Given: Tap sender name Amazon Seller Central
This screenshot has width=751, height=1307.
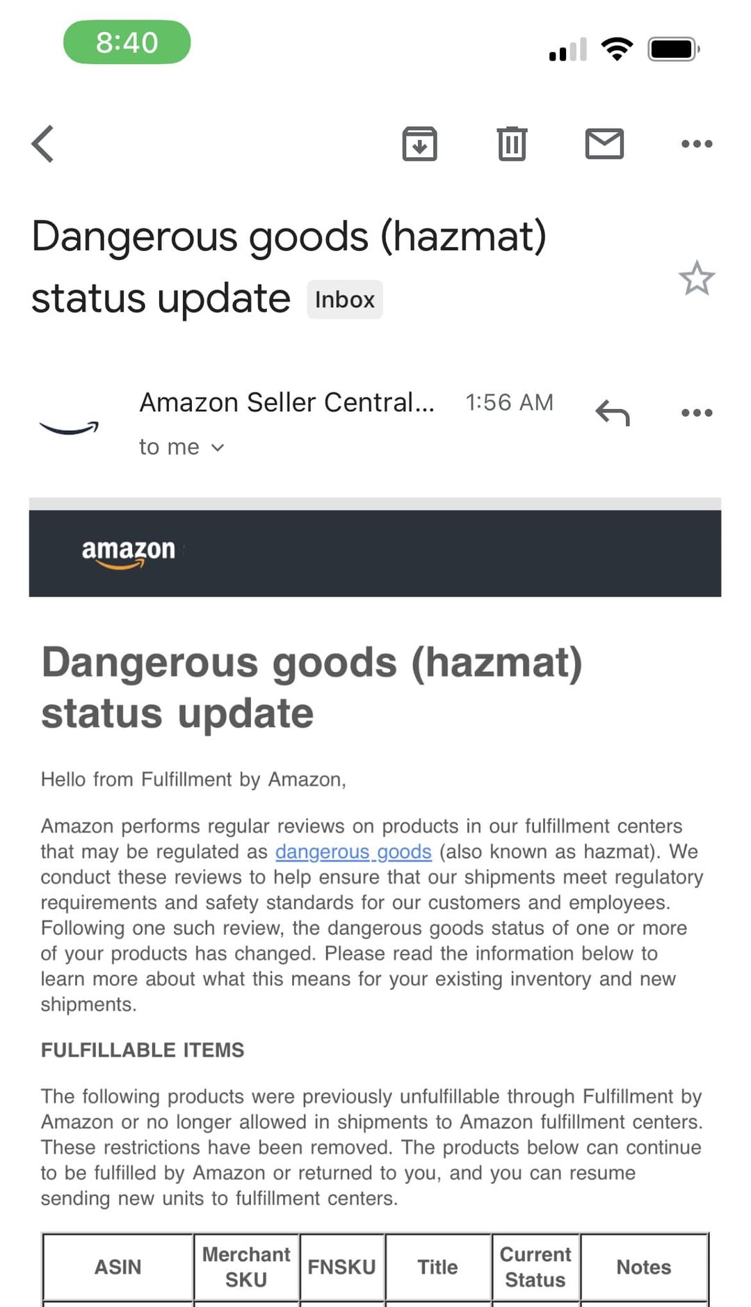Looking at the screenshot, I should (286, 403).
